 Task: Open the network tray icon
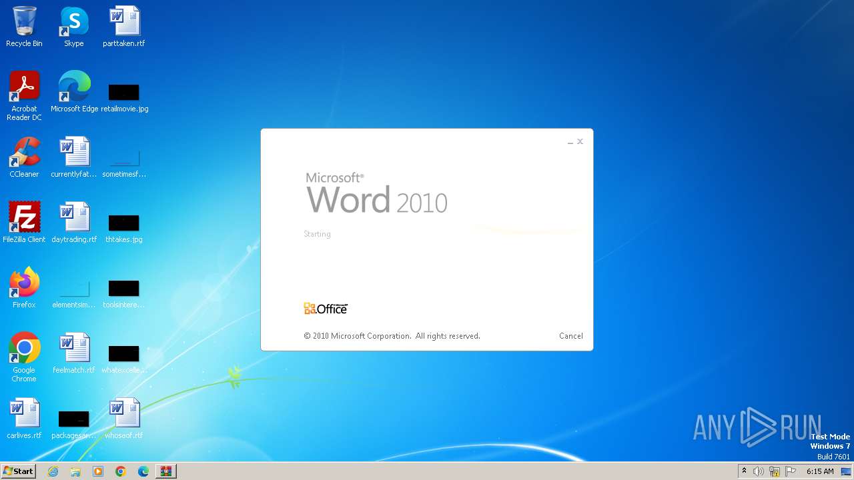(x=775, y=471)
